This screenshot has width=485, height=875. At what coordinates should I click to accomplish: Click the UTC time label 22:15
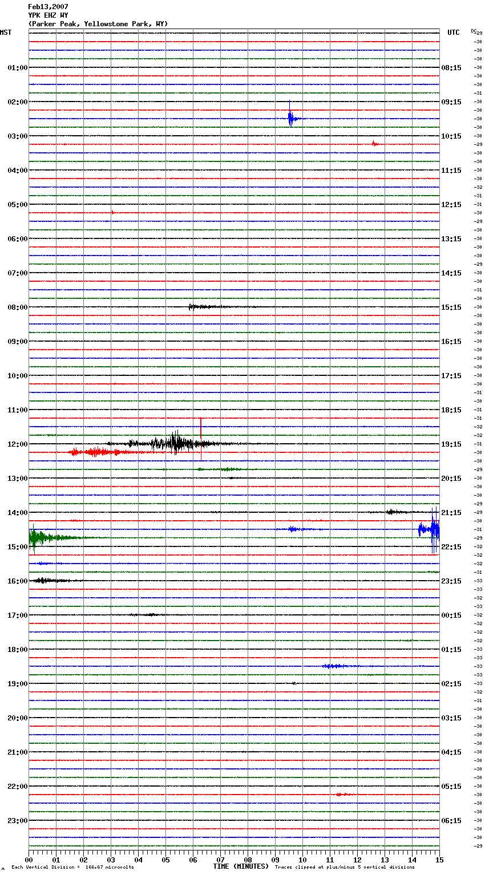(451, 547)
